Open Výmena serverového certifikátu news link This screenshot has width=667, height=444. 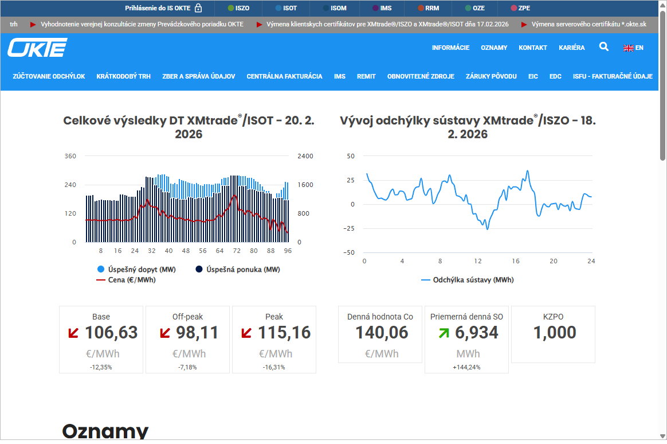(588, 24)
